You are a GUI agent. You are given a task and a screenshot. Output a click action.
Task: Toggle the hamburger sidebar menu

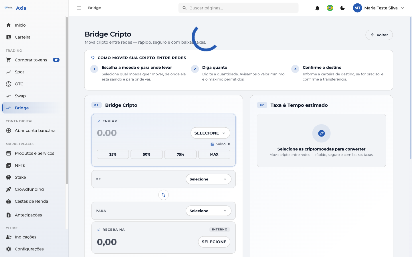pyautogui.click(x=79, y=8)
